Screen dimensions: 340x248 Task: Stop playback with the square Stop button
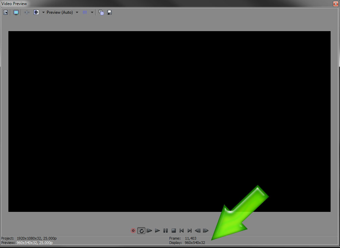[x=174, y=231]
